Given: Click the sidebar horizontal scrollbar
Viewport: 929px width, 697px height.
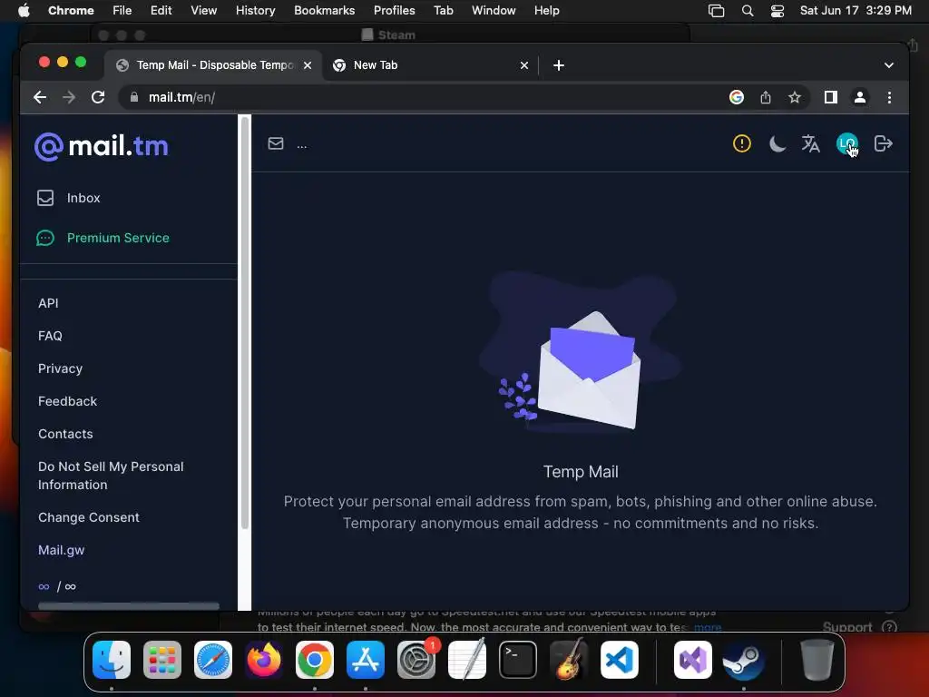Looking at the screenshot, I should click(x=129, y=605).
